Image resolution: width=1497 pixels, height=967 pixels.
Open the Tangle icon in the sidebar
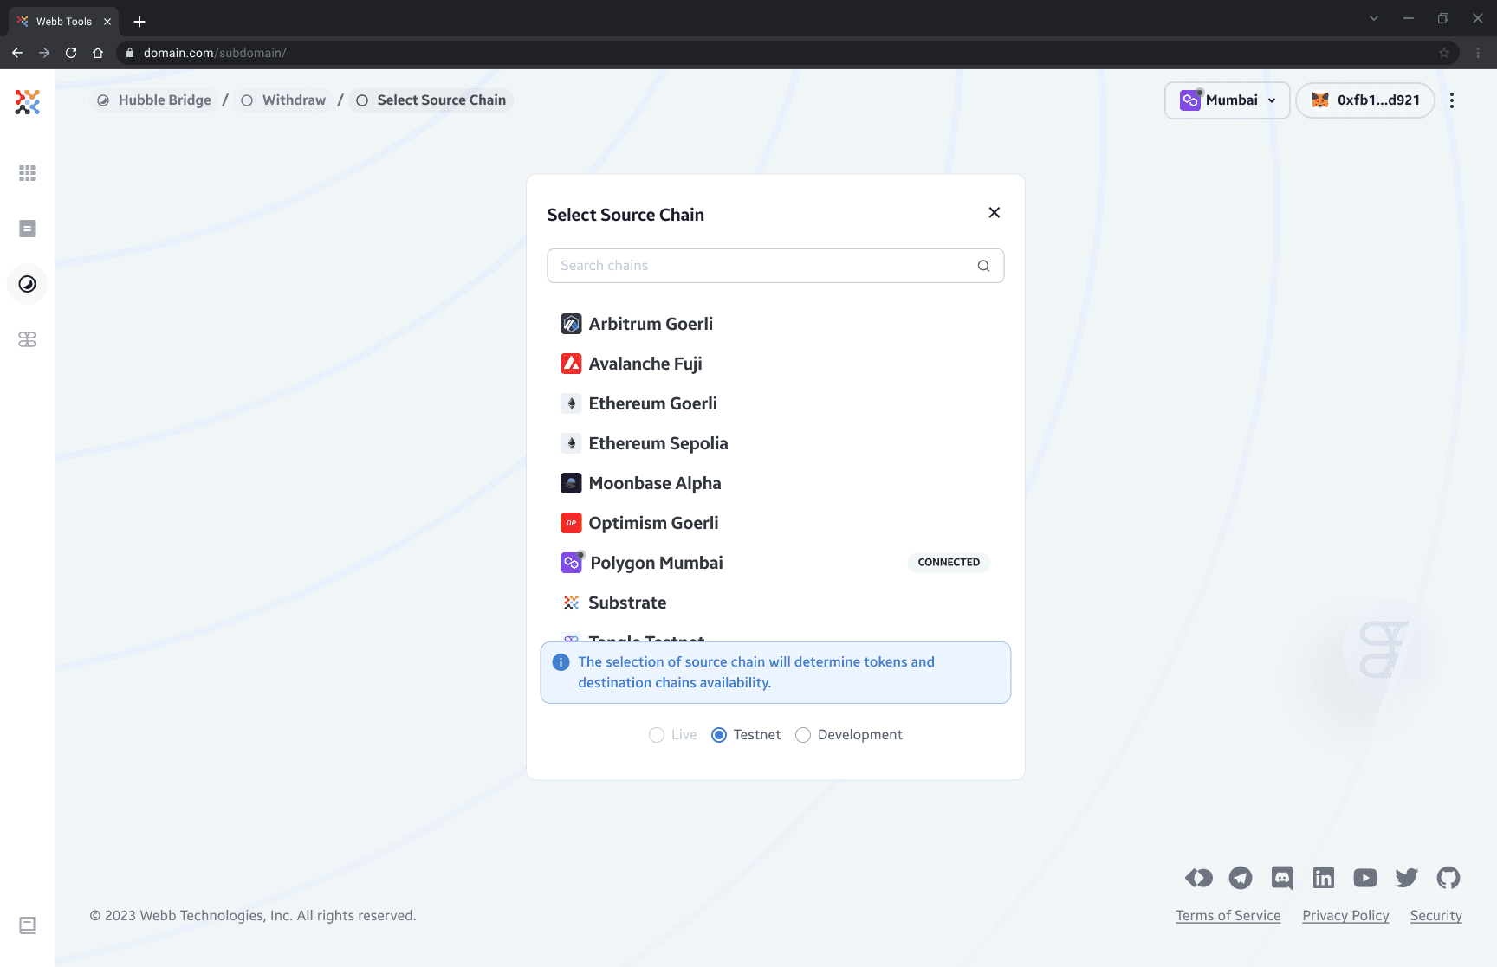click(27, 339)
